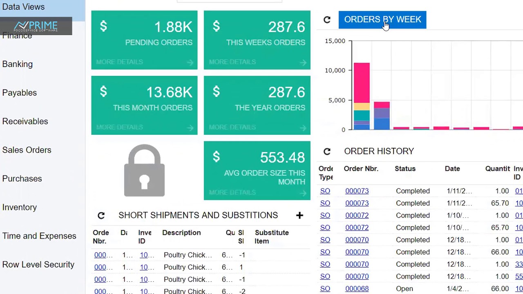Click the 553.48 average order value

282,158
